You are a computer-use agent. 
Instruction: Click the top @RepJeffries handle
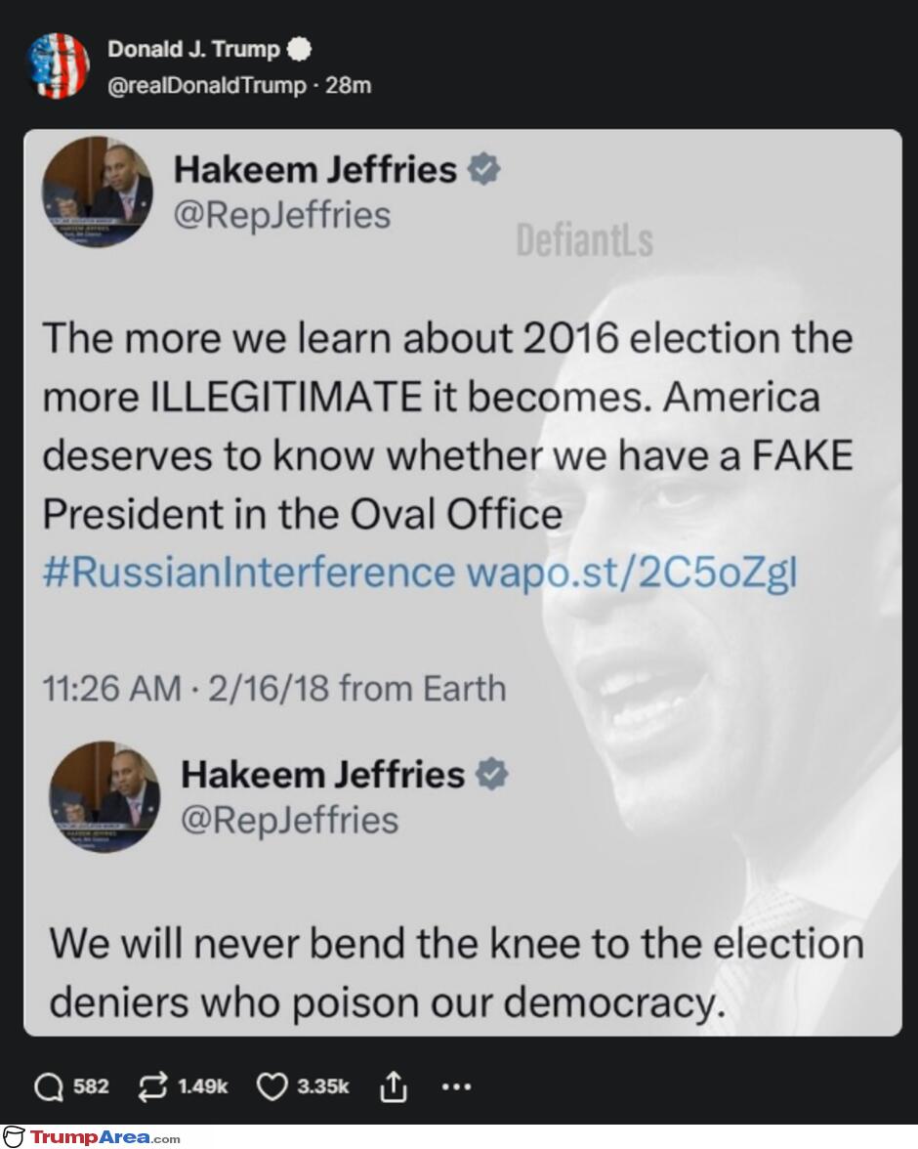tap(282, 215)
